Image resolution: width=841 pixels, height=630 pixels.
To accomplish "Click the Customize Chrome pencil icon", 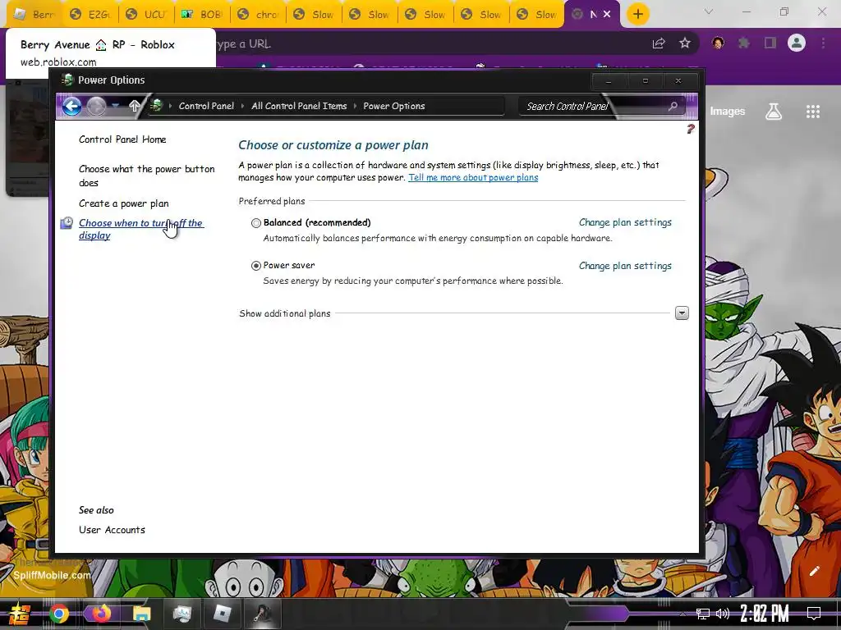I will click(x=814, y=571).
